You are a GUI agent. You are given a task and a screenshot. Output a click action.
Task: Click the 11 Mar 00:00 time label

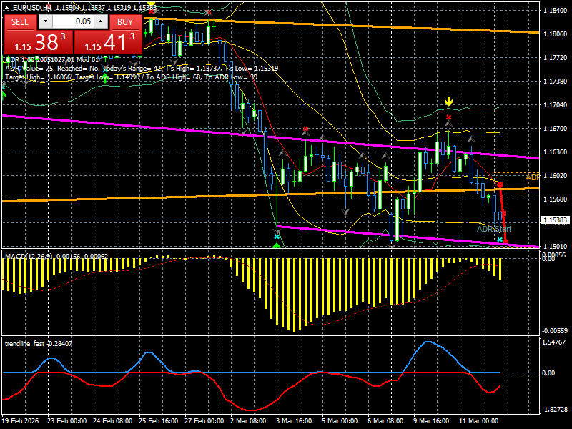pos(478,420)
